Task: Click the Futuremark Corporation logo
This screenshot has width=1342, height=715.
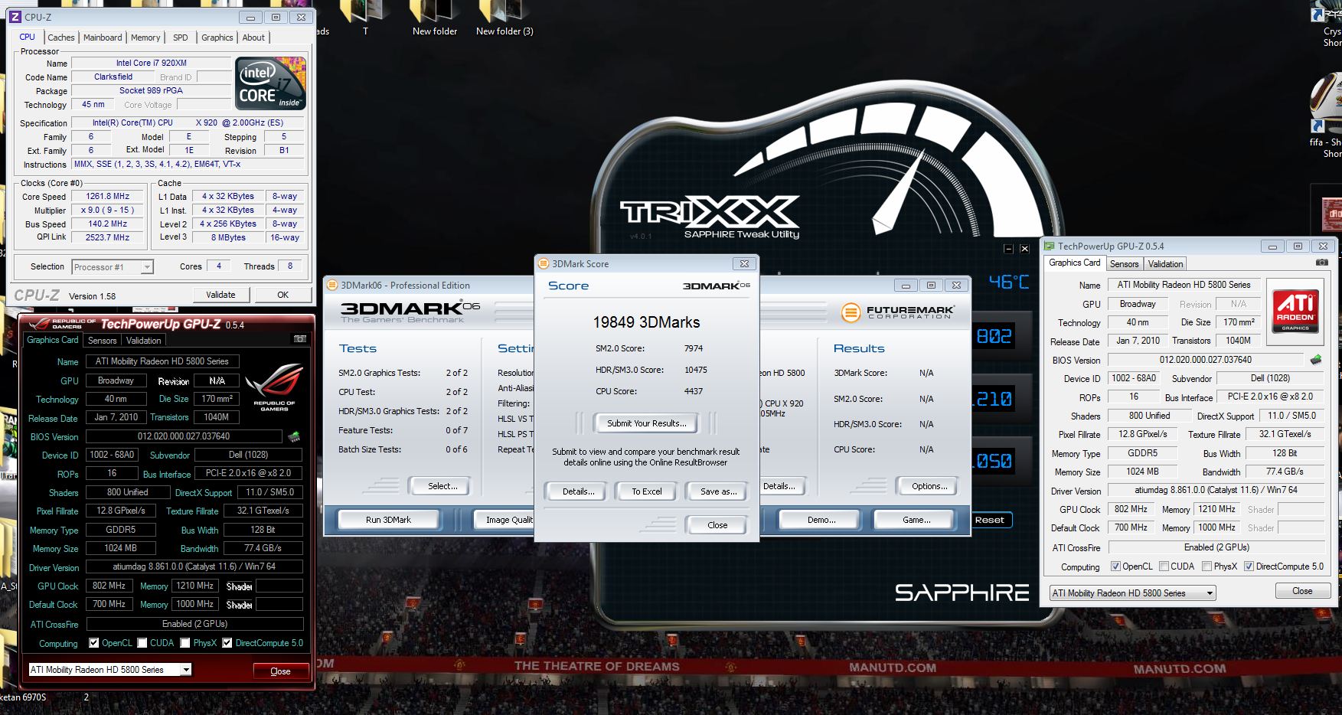Action: click(897, 312)
